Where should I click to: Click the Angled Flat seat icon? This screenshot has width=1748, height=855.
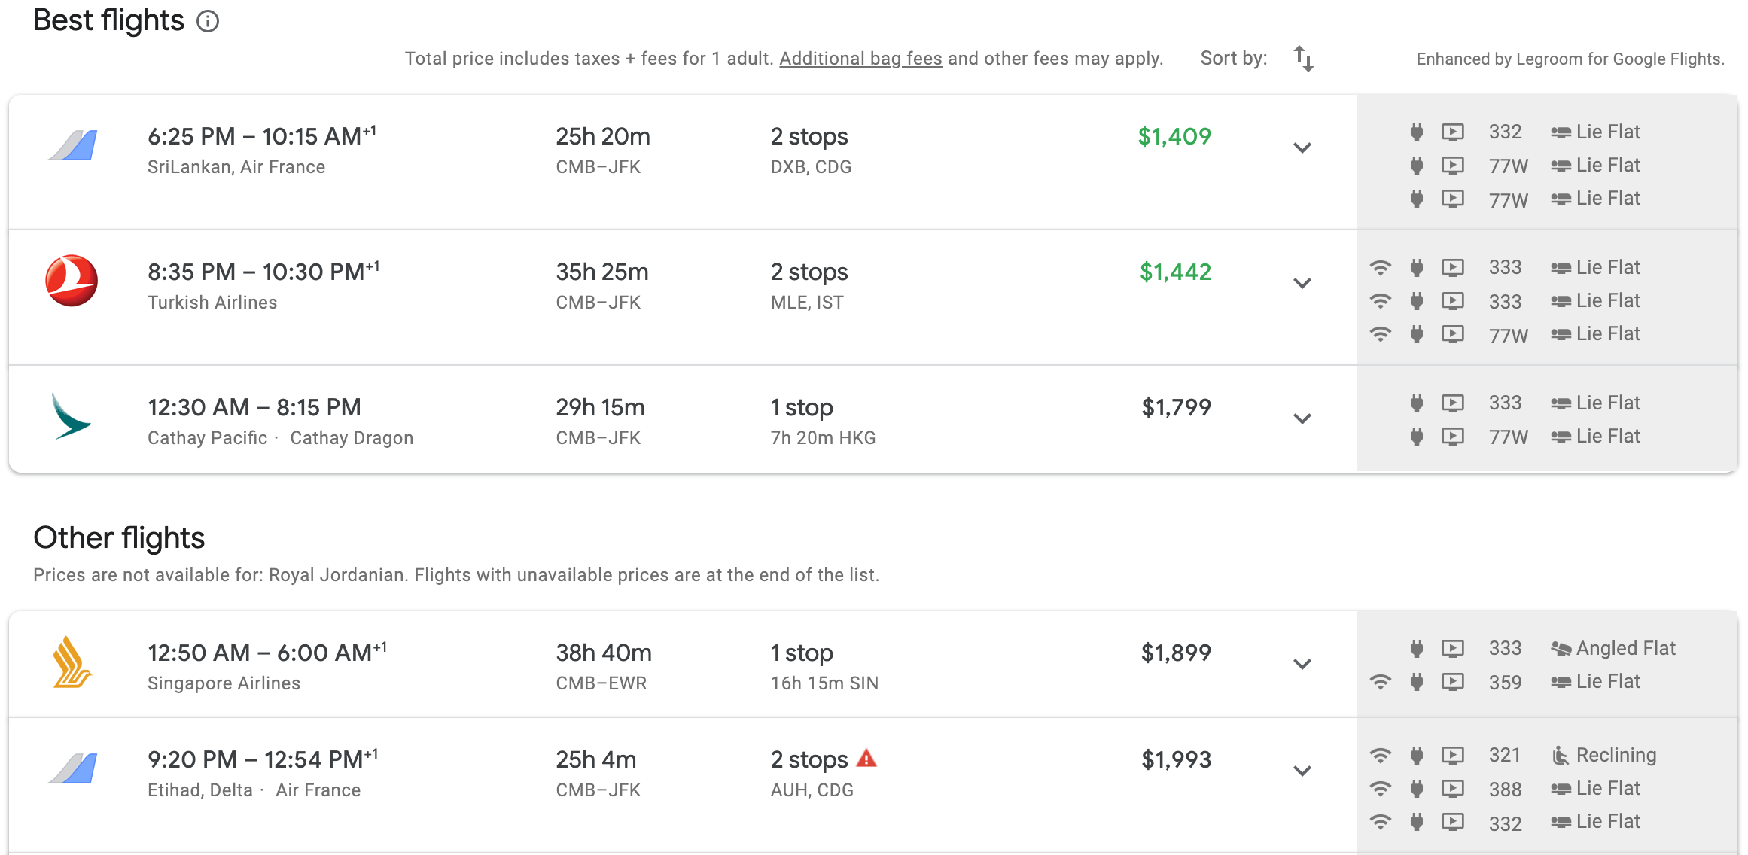point(1561,649)
